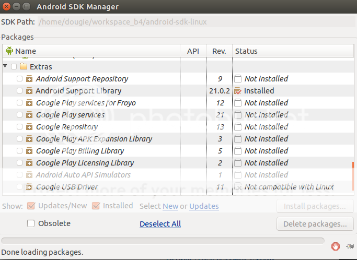Sort packages by Name column header
Screen dimensions: 357x260
tap(91, 51)
